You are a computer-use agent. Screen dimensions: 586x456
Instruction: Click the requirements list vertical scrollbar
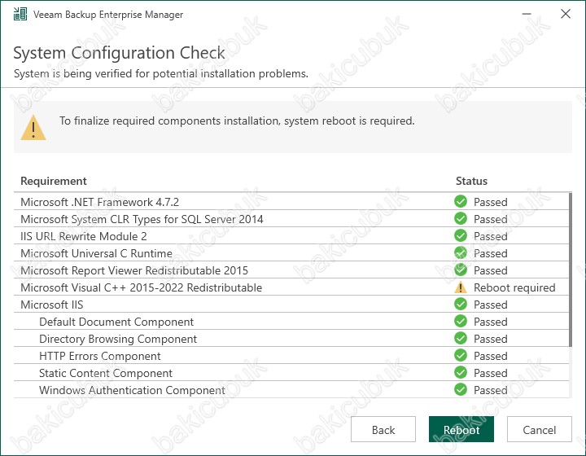click(571, 269)
